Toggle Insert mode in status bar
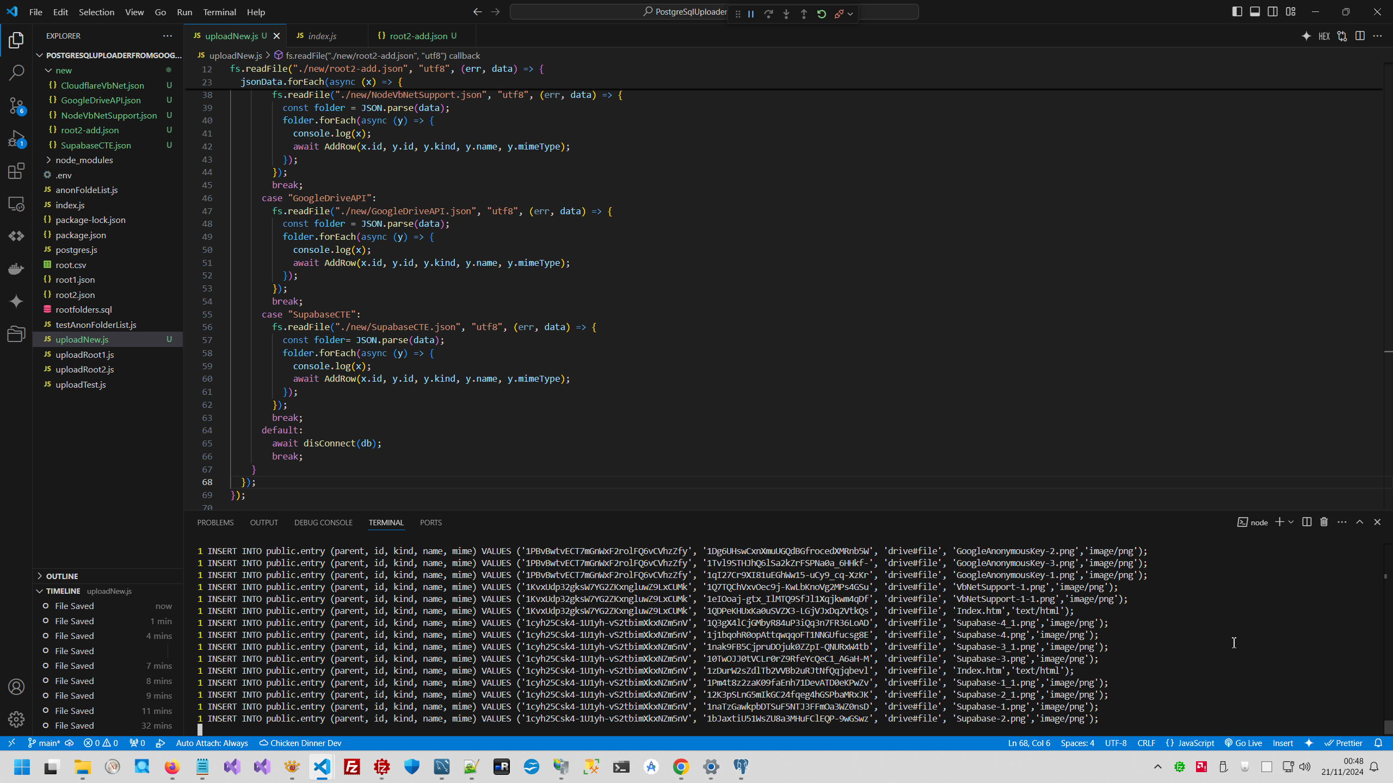Viewport: 1393px width, 783px height. pos(1283,743)
